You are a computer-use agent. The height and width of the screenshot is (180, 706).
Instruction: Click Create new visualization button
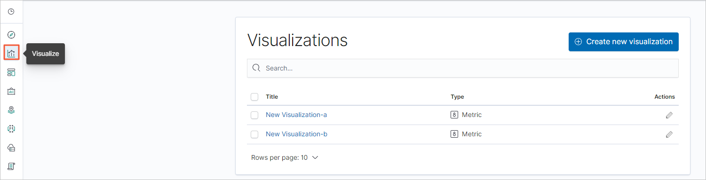623,42
